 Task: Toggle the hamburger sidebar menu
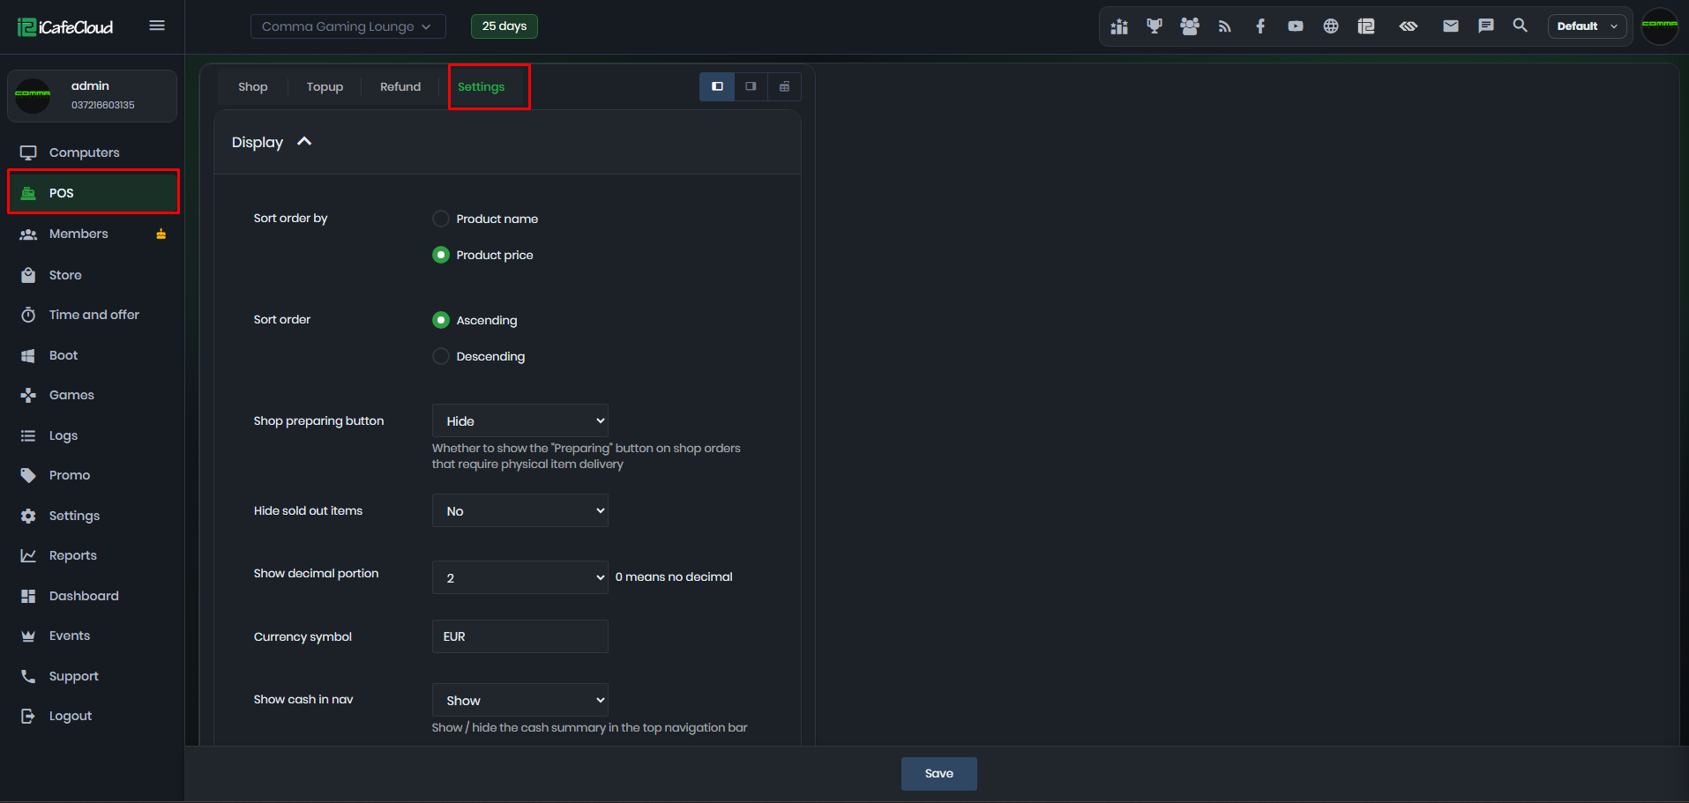point(157,26)
